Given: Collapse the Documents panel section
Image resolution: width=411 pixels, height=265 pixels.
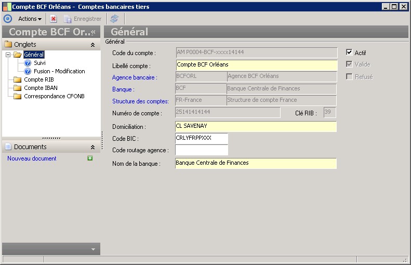Looking at the screenshot, I should point(92,147).
